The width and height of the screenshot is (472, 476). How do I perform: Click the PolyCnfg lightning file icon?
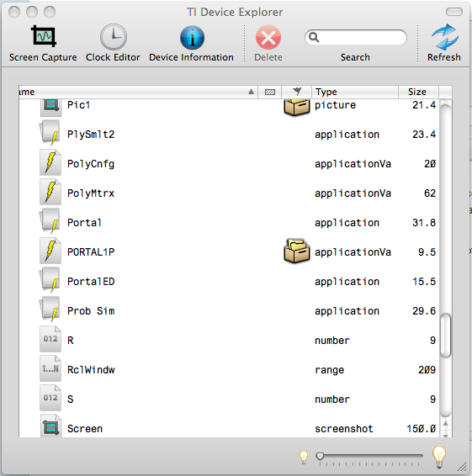tap(50, 162)
